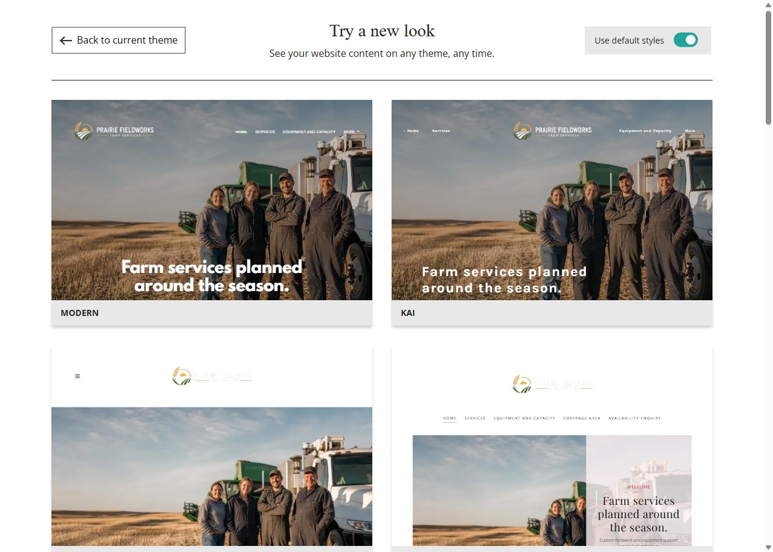Click the Back to current theme button
Screen dimensions: 773x552
point(119,40)
